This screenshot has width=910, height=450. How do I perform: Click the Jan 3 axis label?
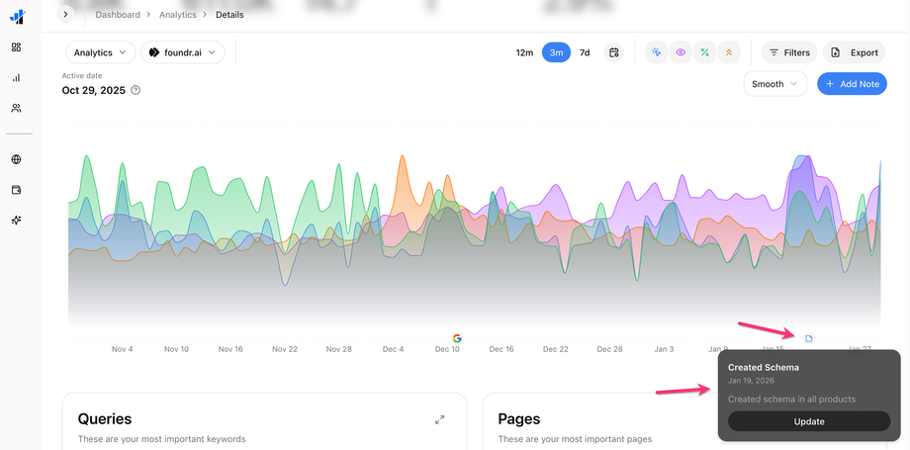click(664, 349)
